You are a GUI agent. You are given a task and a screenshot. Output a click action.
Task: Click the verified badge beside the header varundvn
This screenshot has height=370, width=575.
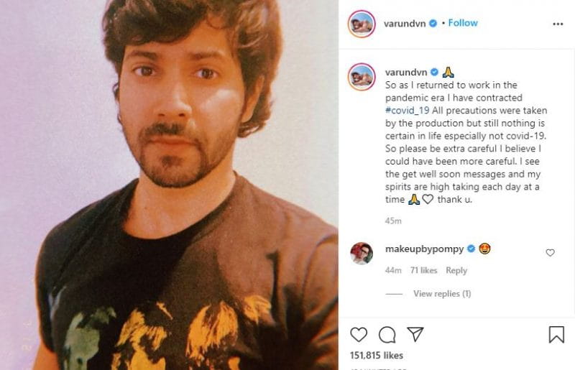pyautogui.click(x=433, y=24)
